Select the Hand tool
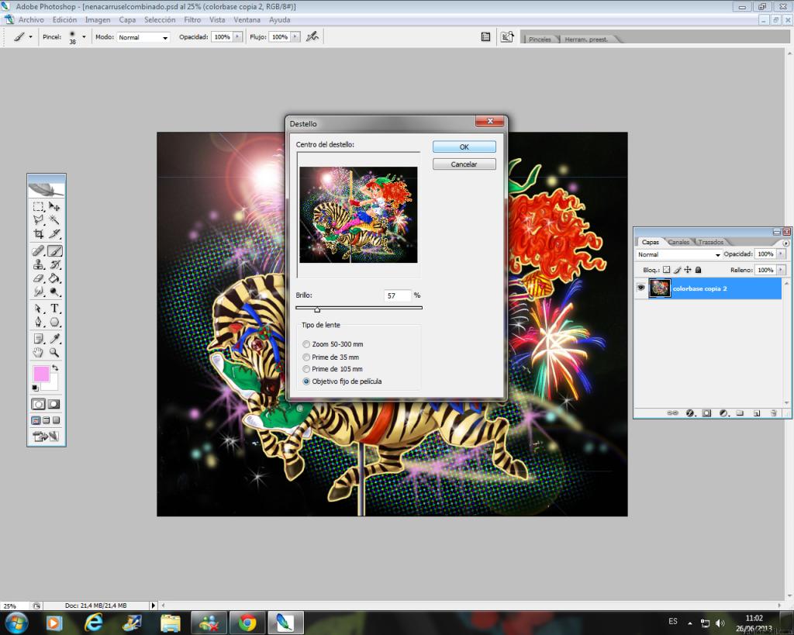The height and width of the screenshot is (635, 794). pos(39,353)
